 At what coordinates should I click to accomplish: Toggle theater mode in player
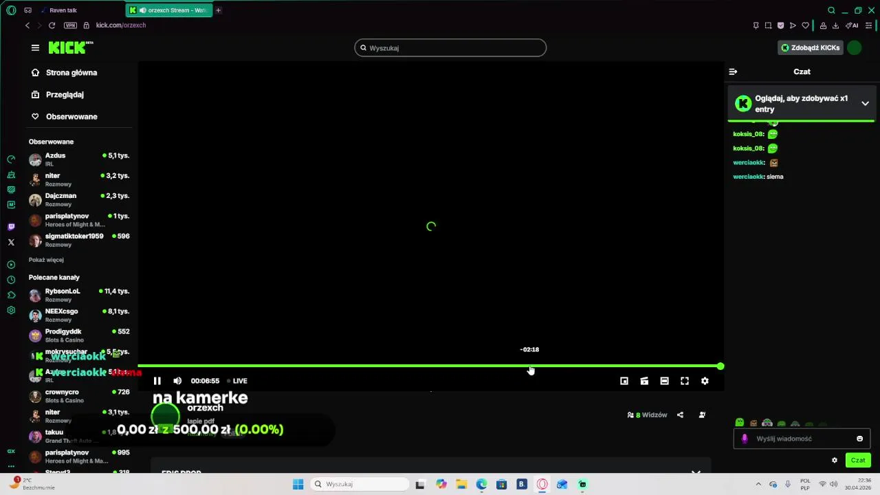point(664,381)
